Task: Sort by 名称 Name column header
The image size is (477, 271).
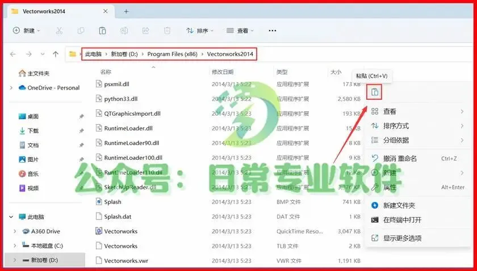Action: click(106, 72)
